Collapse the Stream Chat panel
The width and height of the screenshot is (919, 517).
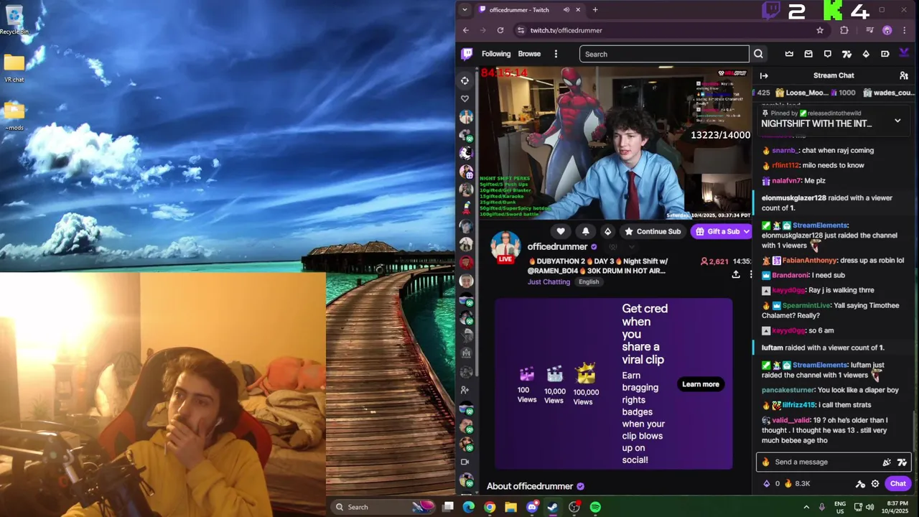(764, 75)
